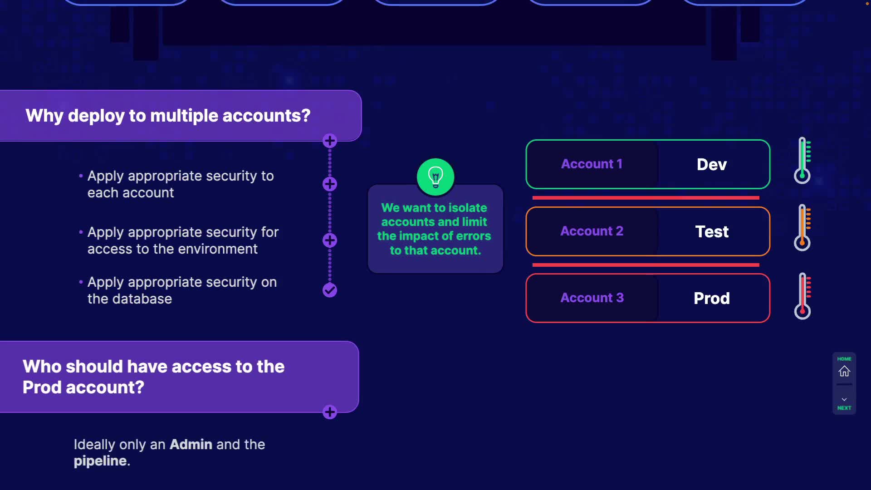Expand 'Who should have access' plus button
Viewport: 871px width, 490px height.
[330, 412]
